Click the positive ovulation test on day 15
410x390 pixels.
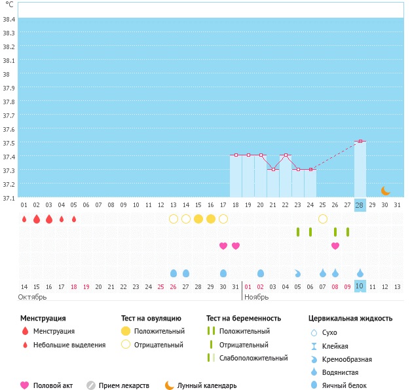[x=198, y=219]
